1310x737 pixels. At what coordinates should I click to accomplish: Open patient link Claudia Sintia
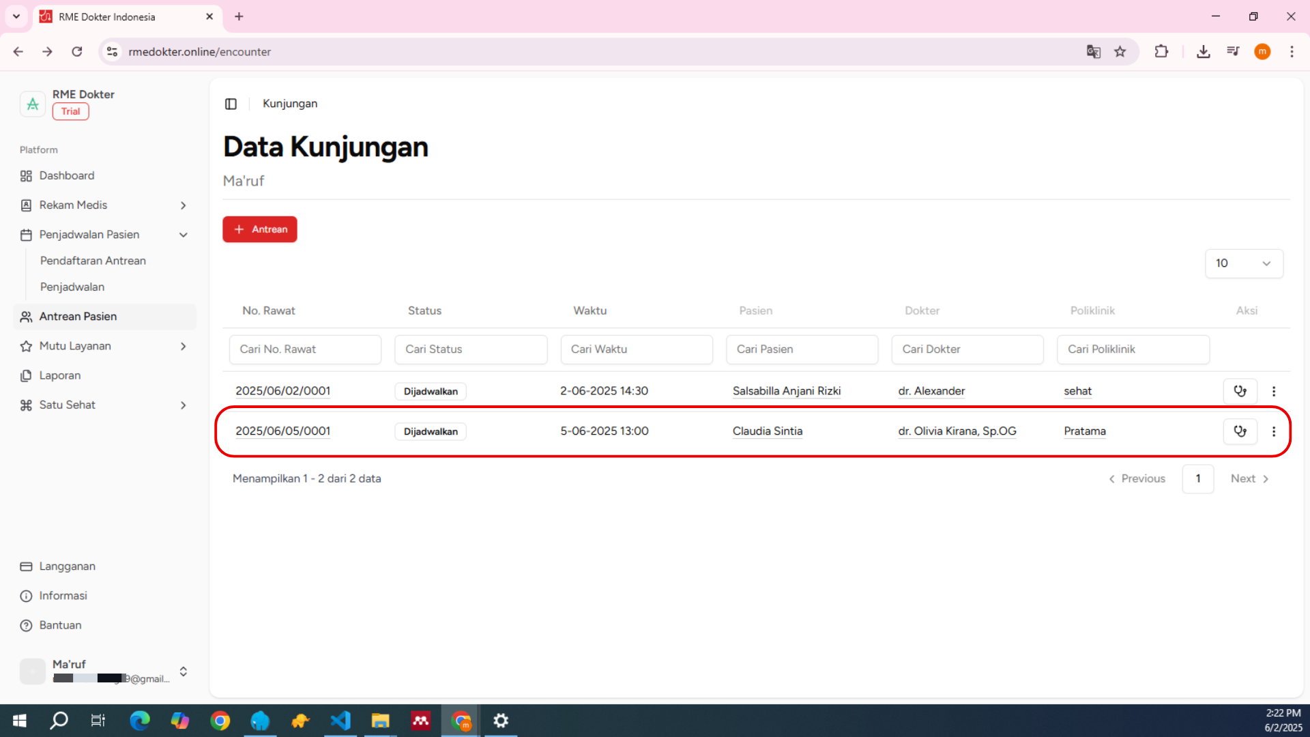coord(767,431)
